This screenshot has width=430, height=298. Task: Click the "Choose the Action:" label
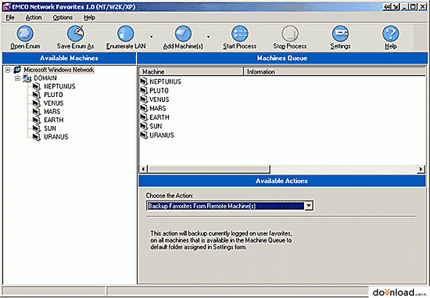170,195
